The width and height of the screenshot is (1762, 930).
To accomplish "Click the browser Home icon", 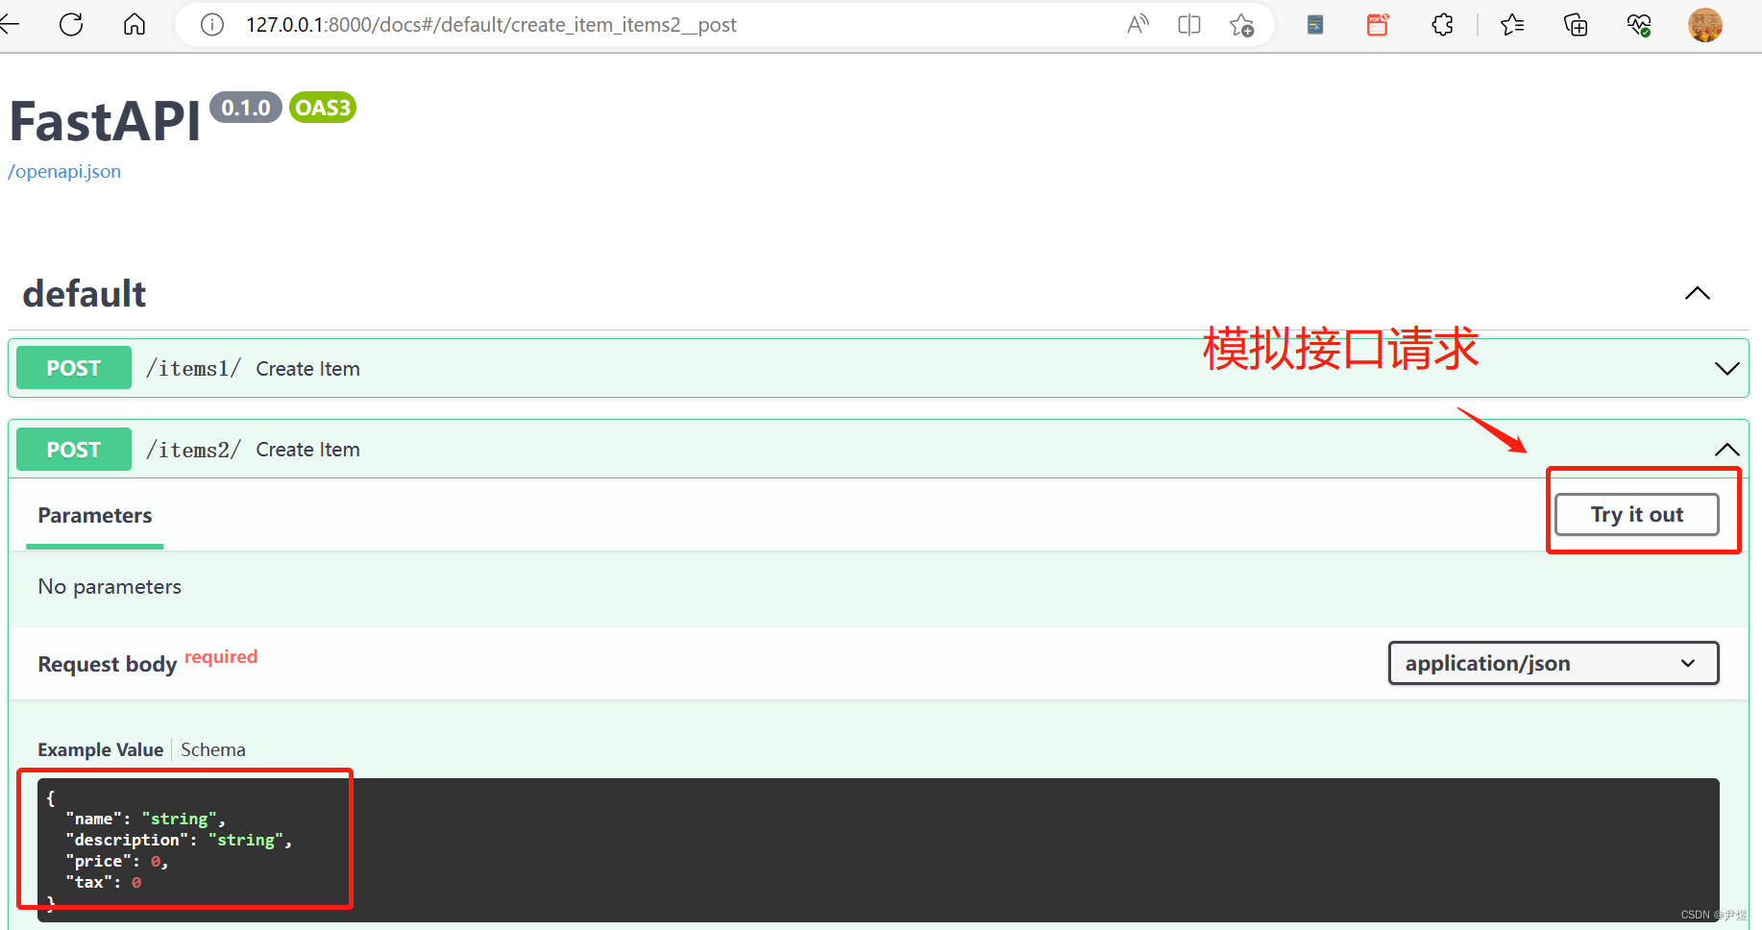I will click(134, 24).
